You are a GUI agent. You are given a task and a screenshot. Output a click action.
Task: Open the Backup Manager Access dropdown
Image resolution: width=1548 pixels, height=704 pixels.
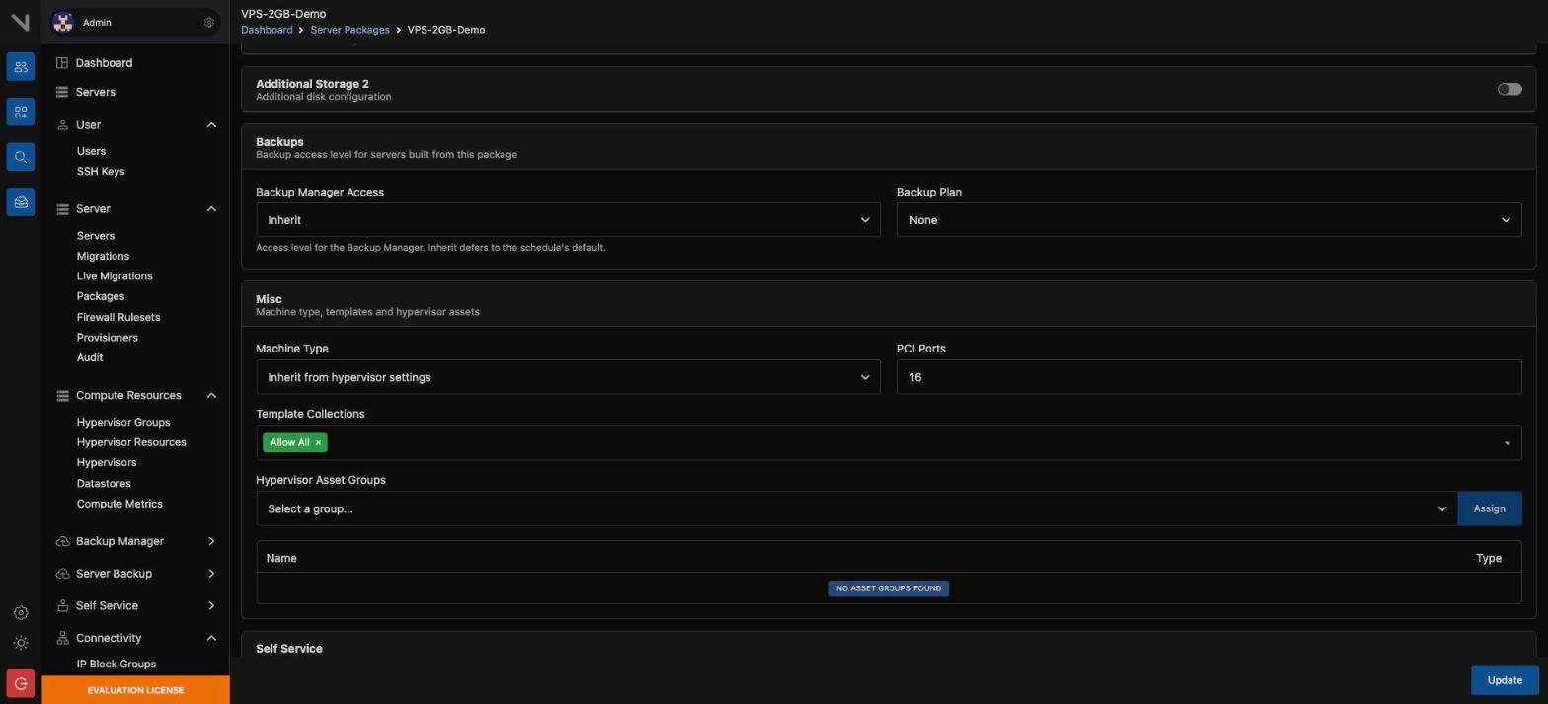(x=568, y=220)
